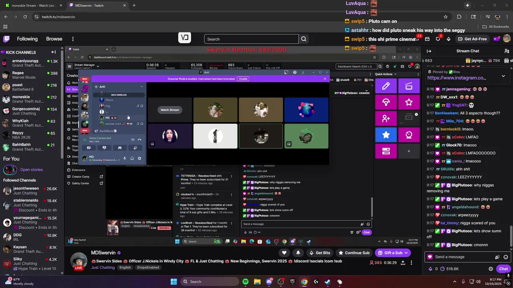Open the stream's three-dot options menu
513x288 pixels.
click(412, 263)
